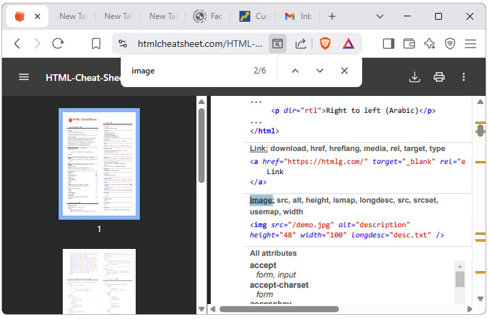489x319 pixels.
Task: Open a new browser tab
Action: [332, 16]
